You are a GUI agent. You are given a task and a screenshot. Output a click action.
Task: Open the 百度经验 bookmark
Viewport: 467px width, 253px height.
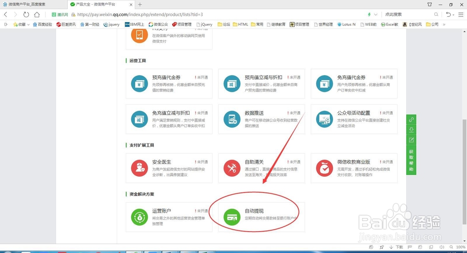[42, 24]
